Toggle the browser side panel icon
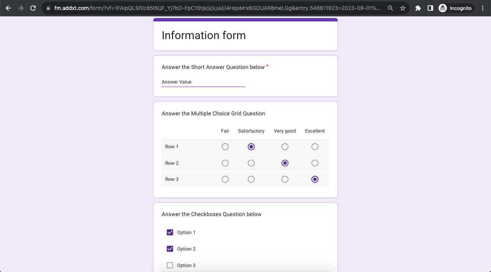The height and width of the screenshot is (272, 491). [430, 8]
